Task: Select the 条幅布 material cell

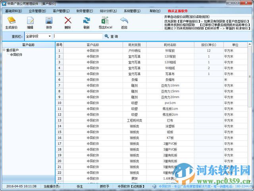Action: point(170,80)
